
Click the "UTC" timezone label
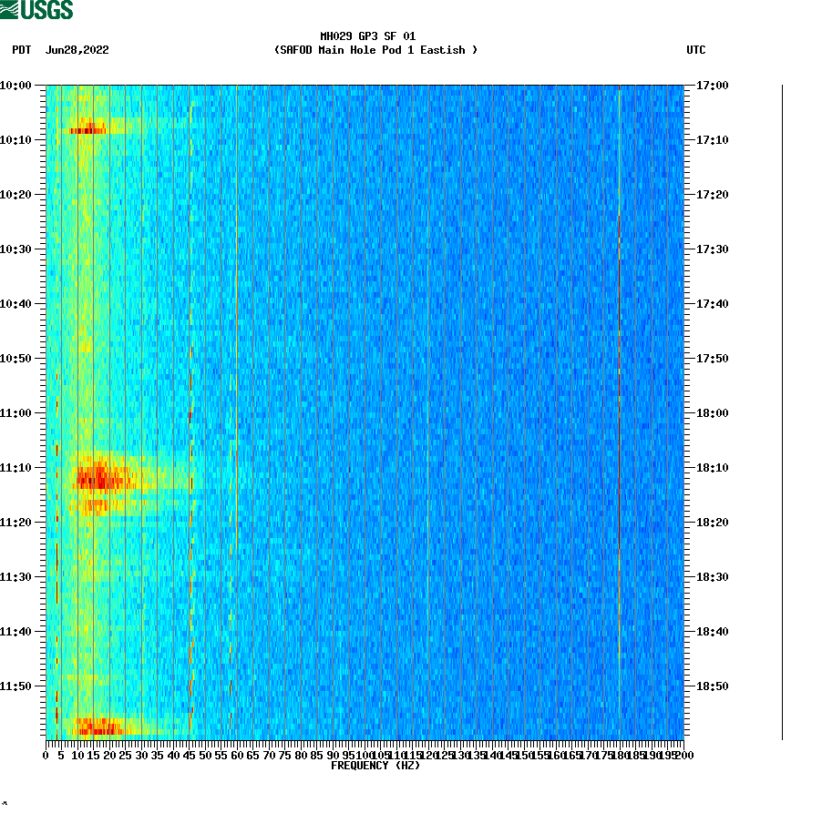point(698,51)
